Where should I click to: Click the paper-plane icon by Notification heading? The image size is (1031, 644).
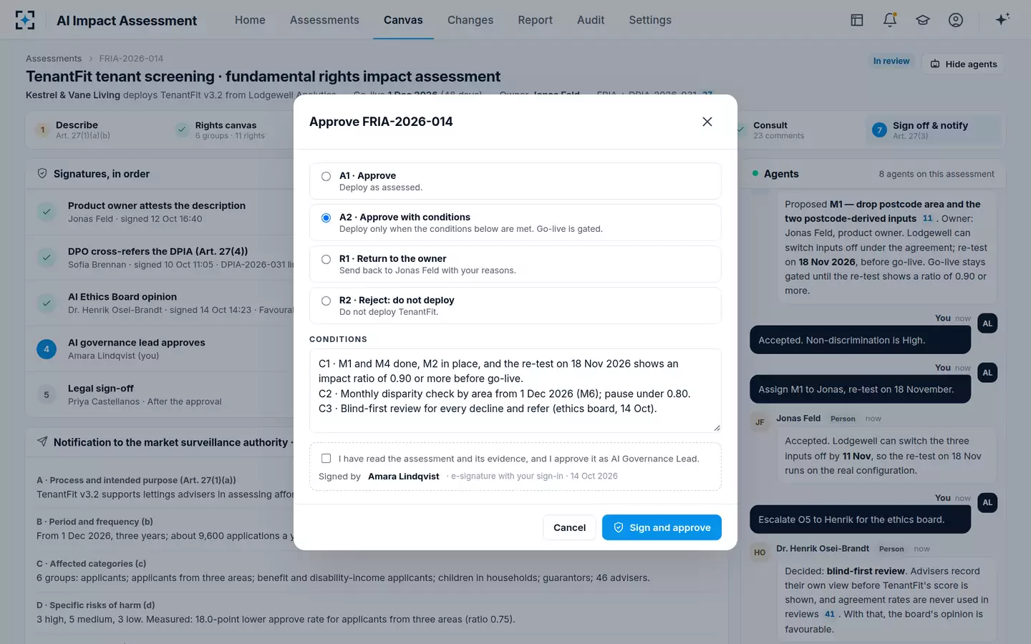(x=42, y=442)
